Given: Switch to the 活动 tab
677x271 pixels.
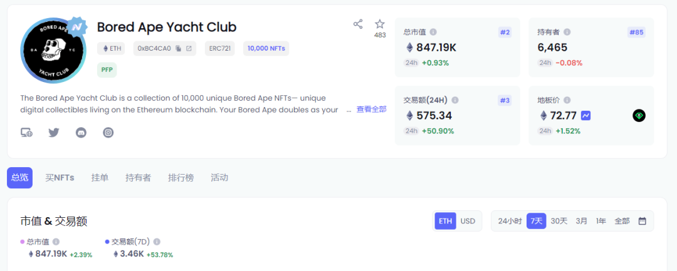Looking at the screenshot, I should click(x=219, y=178).
